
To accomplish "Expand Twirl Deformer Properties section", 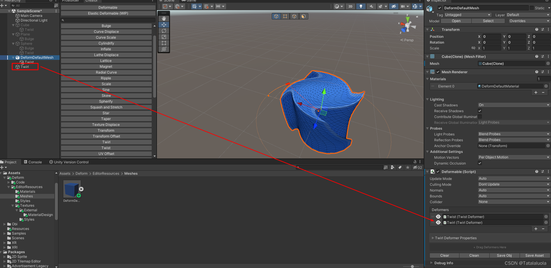I will [x=433, y=238].
